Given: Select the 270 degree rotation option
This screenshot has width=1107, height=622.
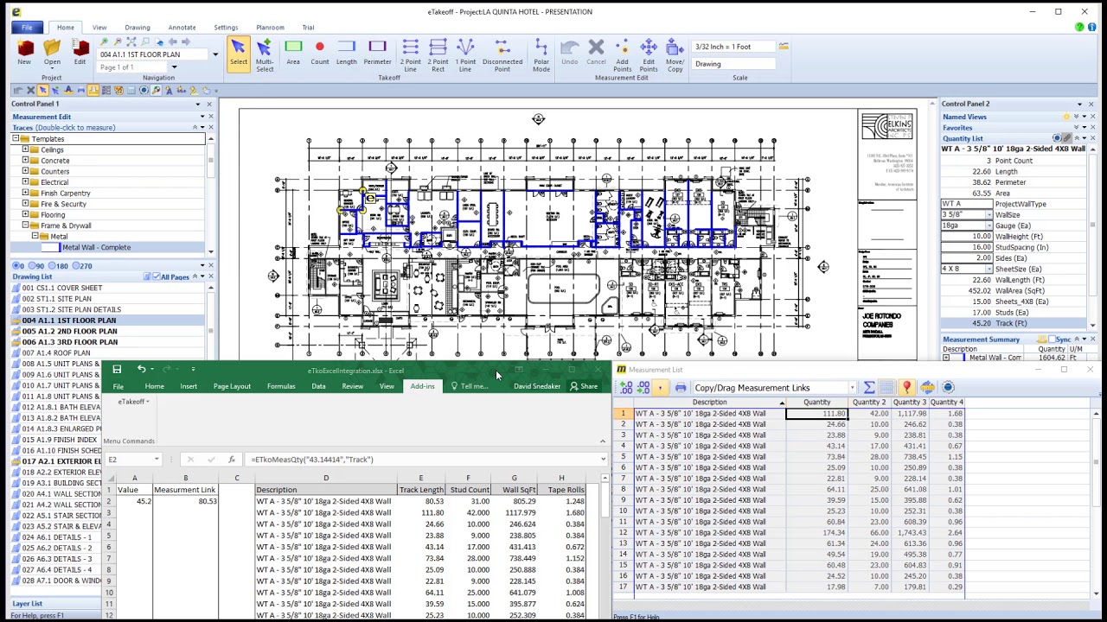Looking at the screenshot, I should tap(82, 266).
